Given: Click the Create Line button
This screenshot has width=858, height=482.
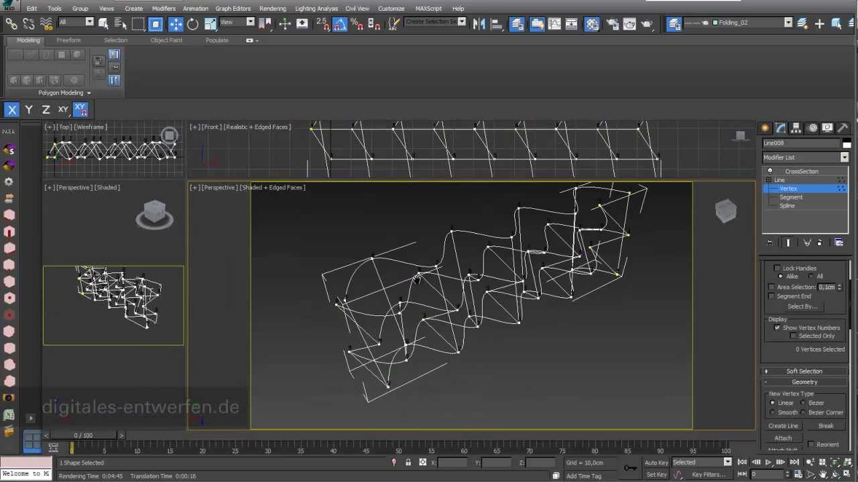Looking at the screenshot, I should point(783,426).
